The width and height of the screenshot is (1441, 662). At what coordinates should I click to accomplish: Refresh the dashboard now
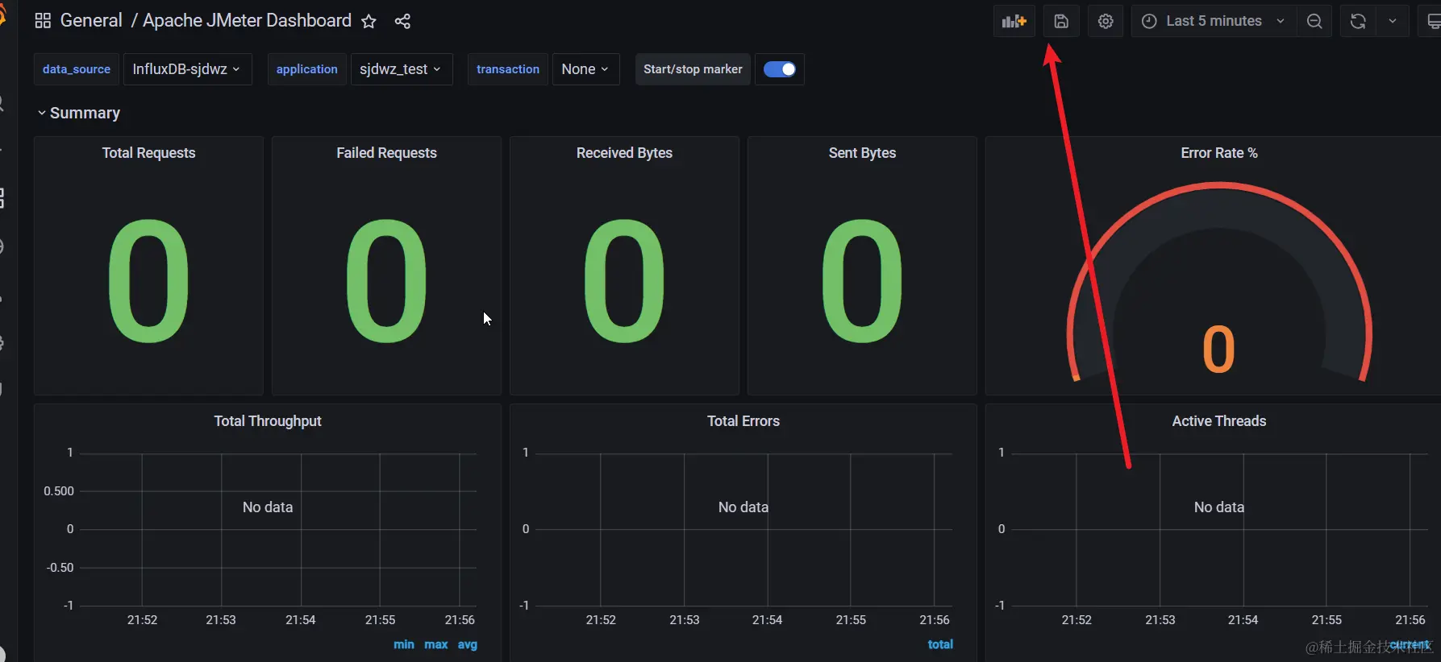coord(1358,21)
